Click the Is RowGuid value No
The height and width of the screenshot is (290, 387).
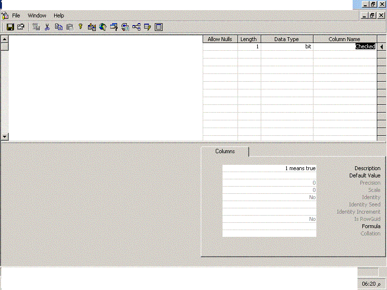269,219
